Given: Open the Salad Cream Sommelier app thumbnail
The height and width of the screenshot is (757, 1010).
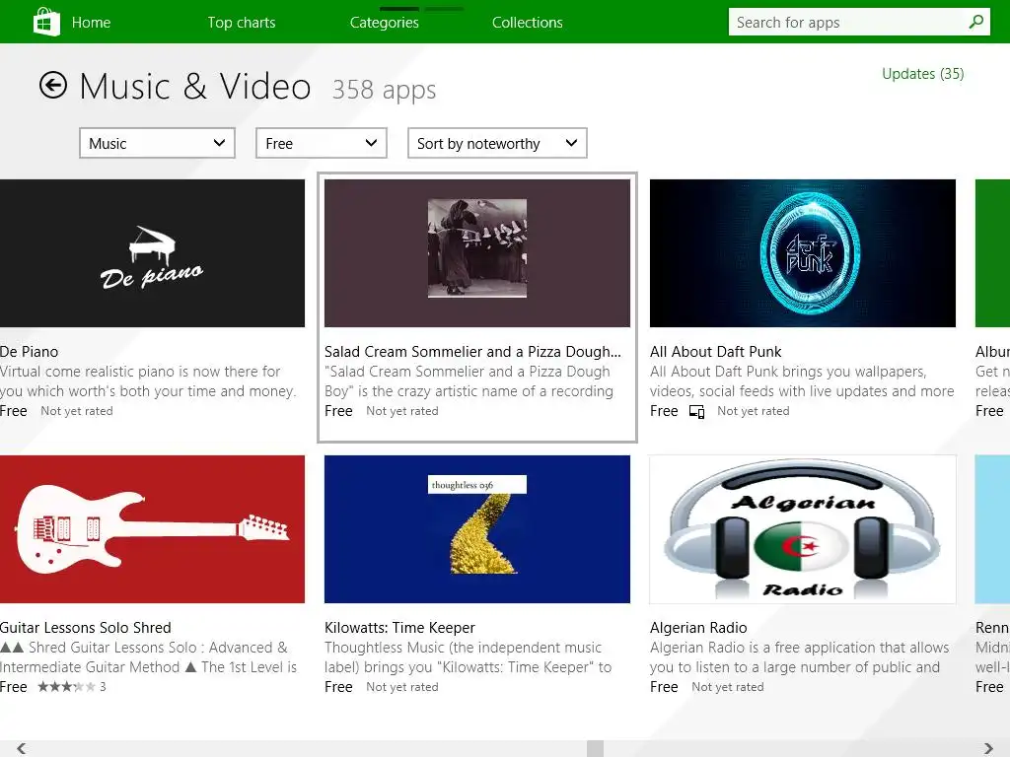Looking at the screenshot, I should (x=477, y=253).
